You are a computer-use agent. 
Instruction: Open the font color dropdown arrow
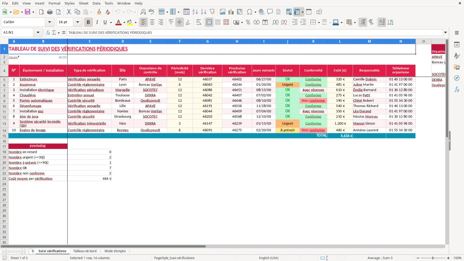click(x=124, y=22)
